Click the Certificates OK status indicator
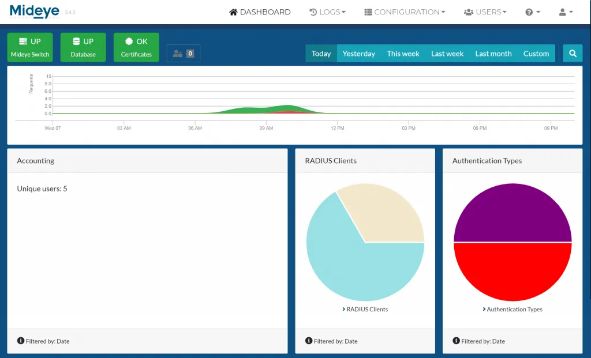Screen dimensions: 591x358 coord(136,47)
